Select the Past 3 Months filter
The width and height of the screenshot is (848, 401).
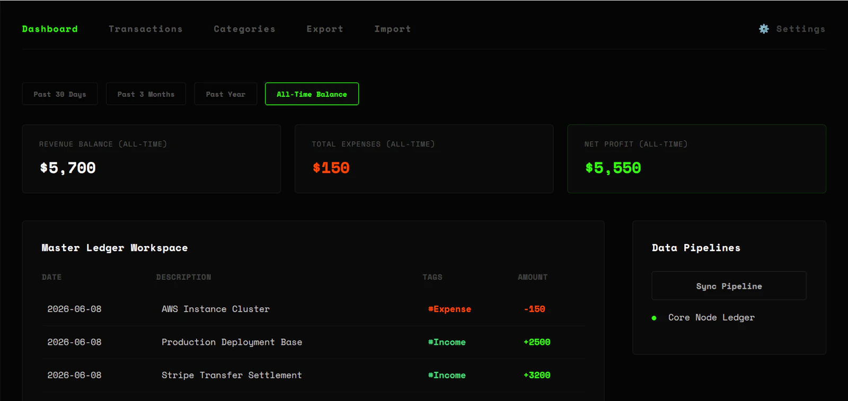point(146,94)
